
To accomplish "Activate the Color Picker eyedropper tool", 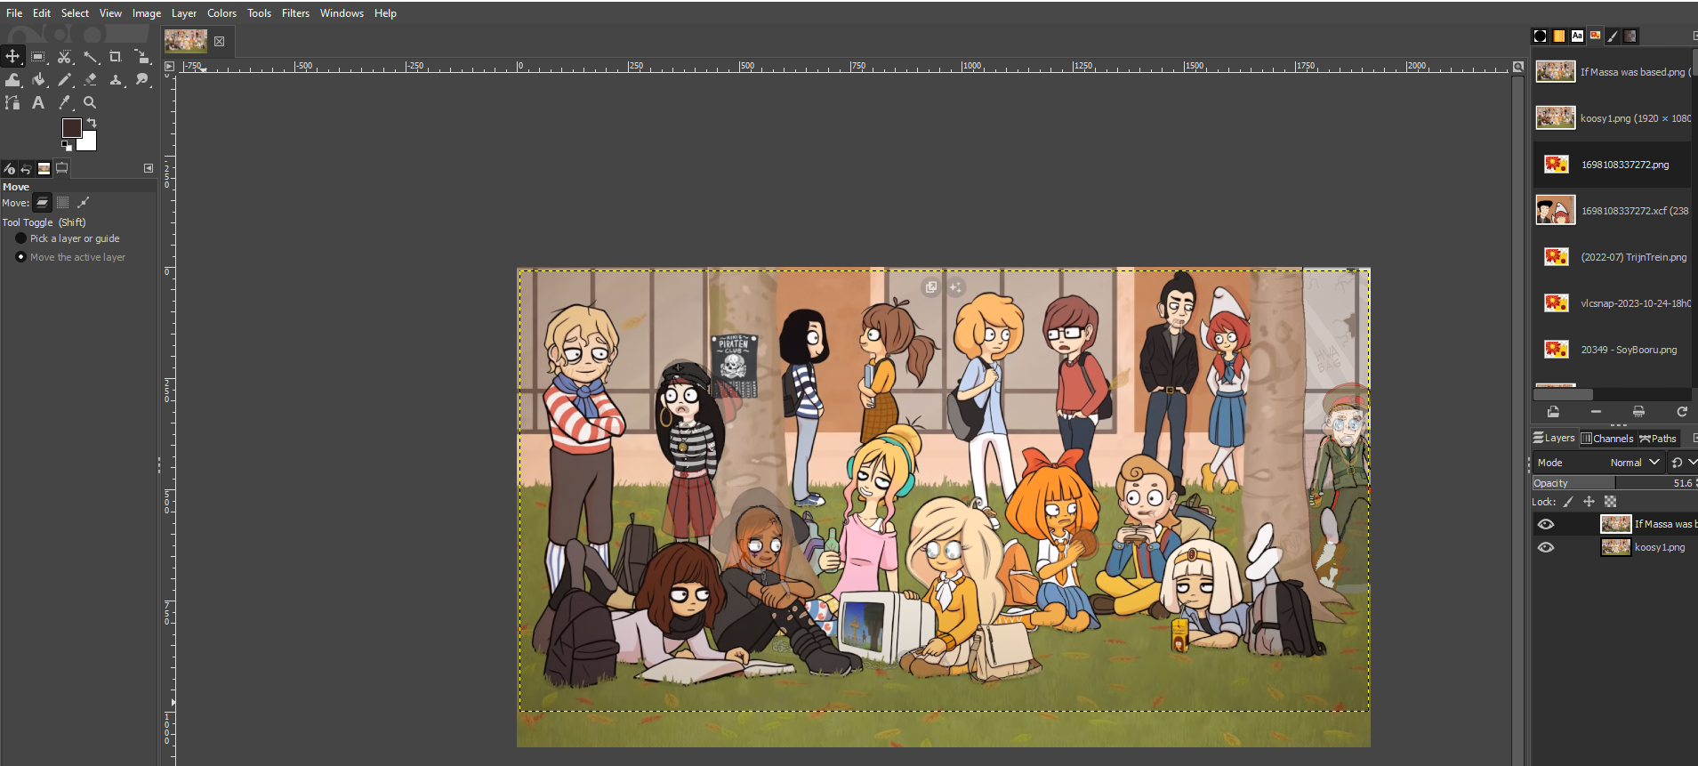I will 64,103.
